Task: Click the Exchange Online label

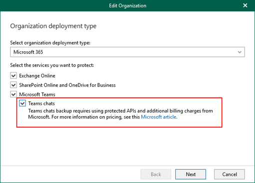Action: (x=37, y=76)
